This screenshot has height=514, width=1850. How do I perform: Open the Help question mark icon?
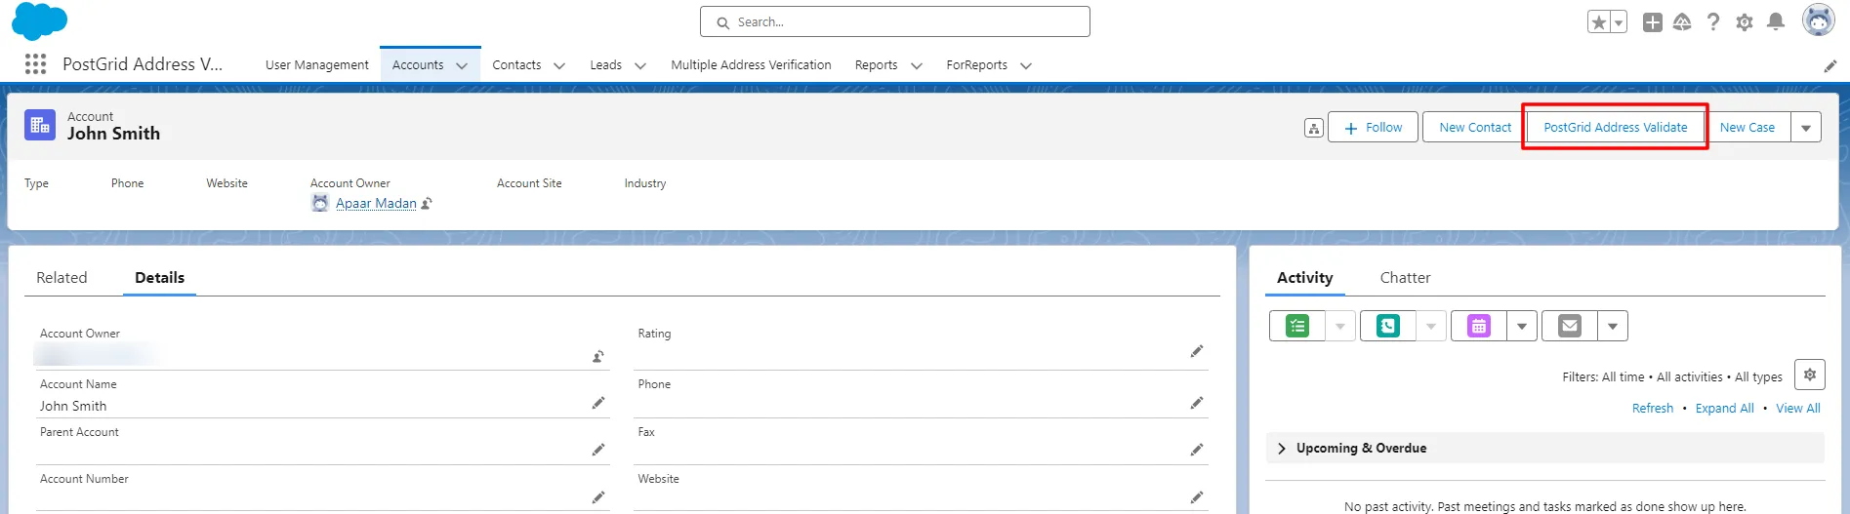[x=1713, y=21]
